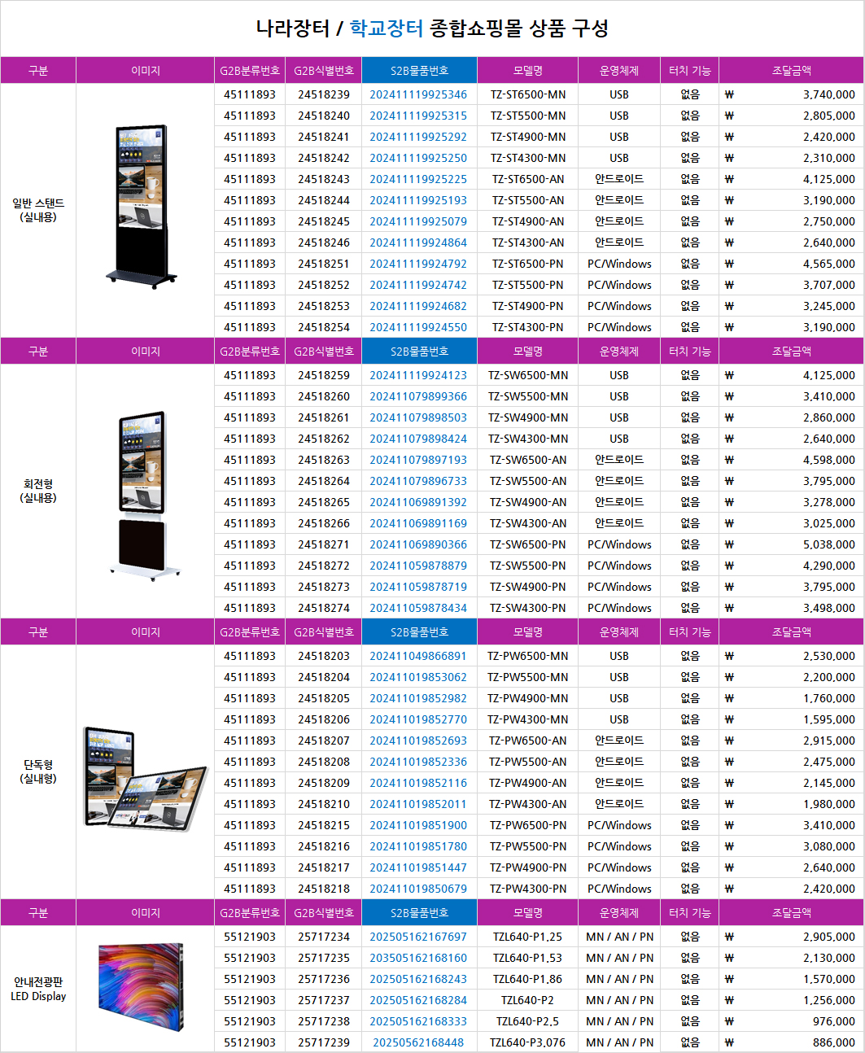Screen dimensions: 865x1053
Task: Click the price 1,595,000
Action: [x=829, y=719]
